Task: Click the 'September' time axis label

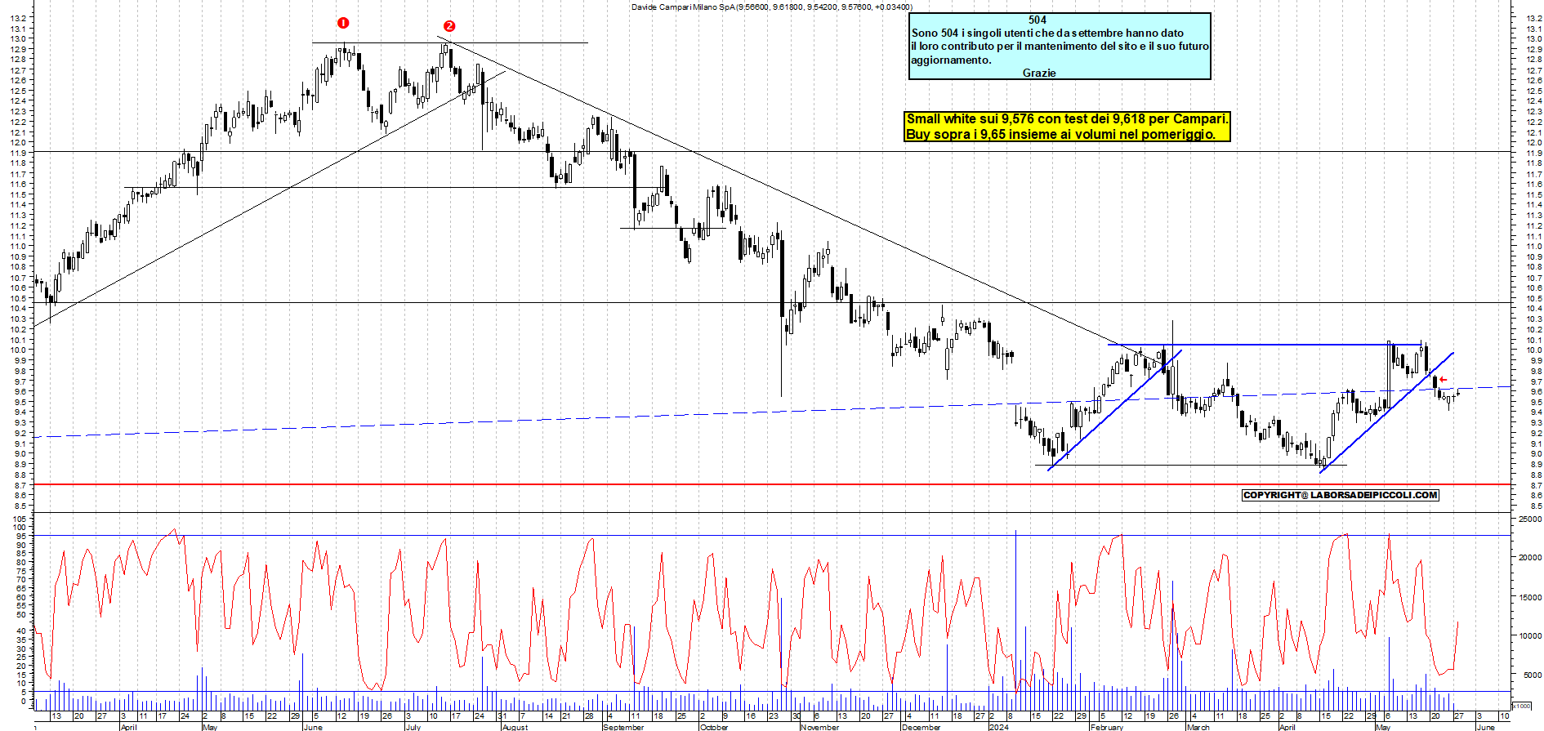Action: (623, 727)
